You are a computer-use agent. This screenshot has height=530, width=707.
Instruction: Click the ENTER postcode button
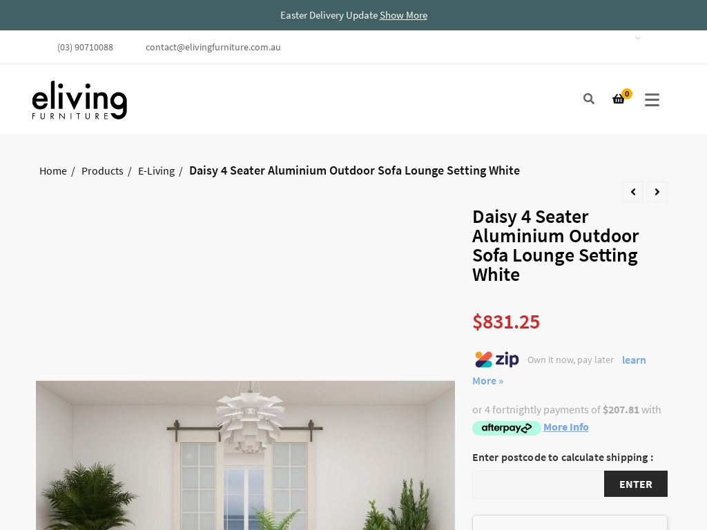point(636,484)
